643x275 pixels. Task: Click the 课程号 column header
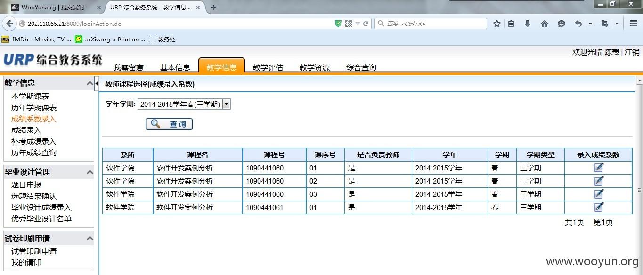(274, 155)
